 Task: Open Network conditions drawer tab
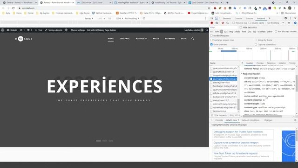(x=251, y=120)
